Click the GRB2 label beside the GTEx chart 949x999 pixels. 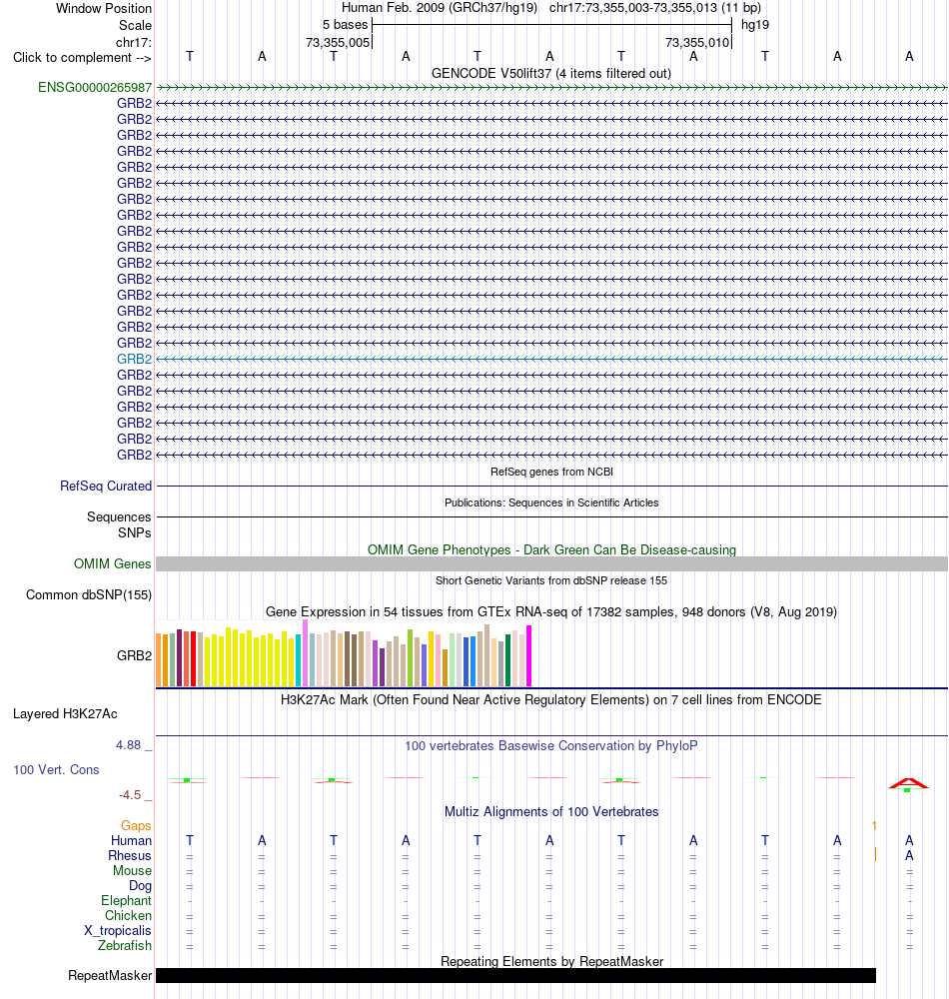pyautogui.click(x=135, y=655)
